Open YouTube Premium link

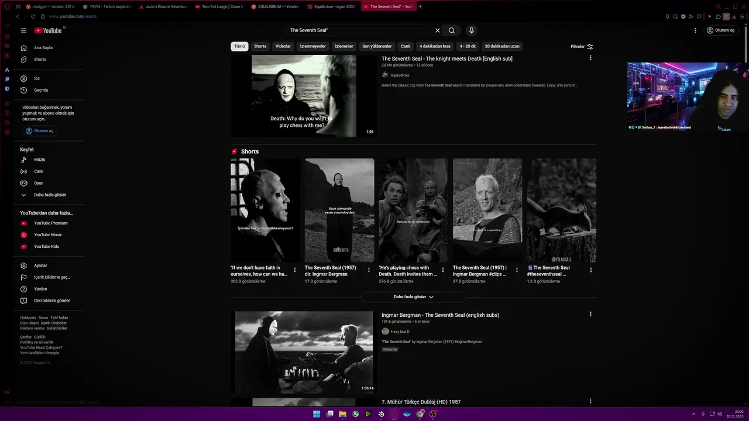pos(50,223)
